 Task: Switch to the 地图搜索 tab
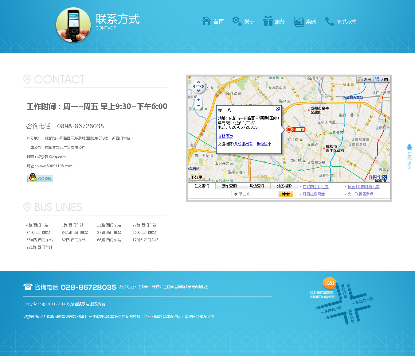click(284, 186)
